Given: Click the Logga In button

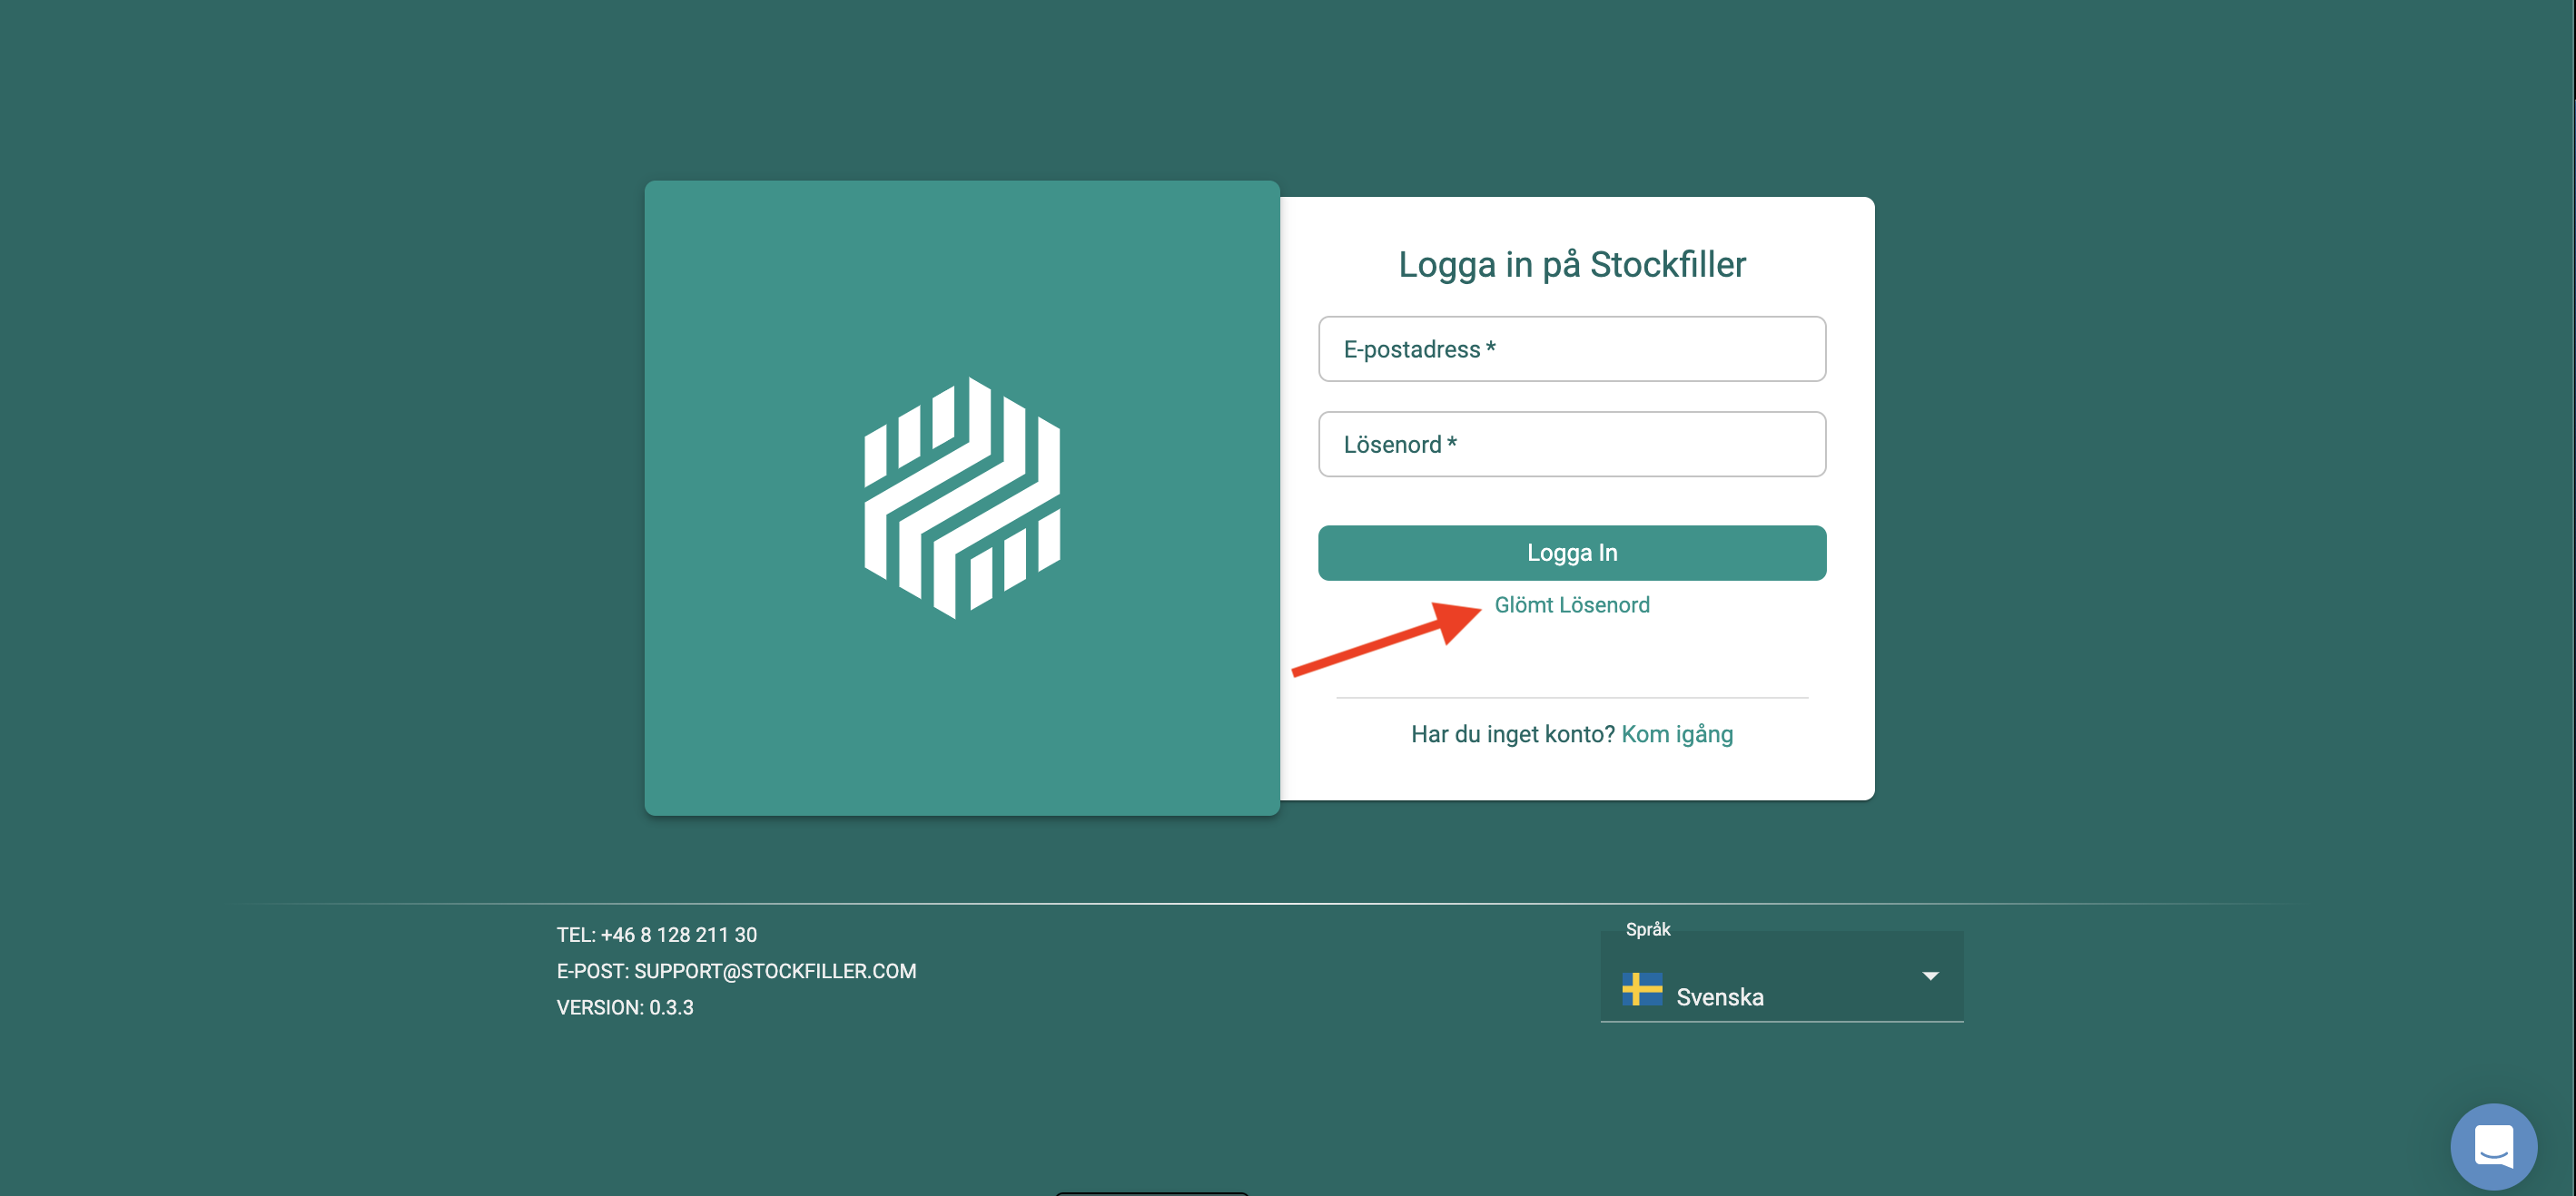Looking at the screenshot, I should (x=1571, y=553).
